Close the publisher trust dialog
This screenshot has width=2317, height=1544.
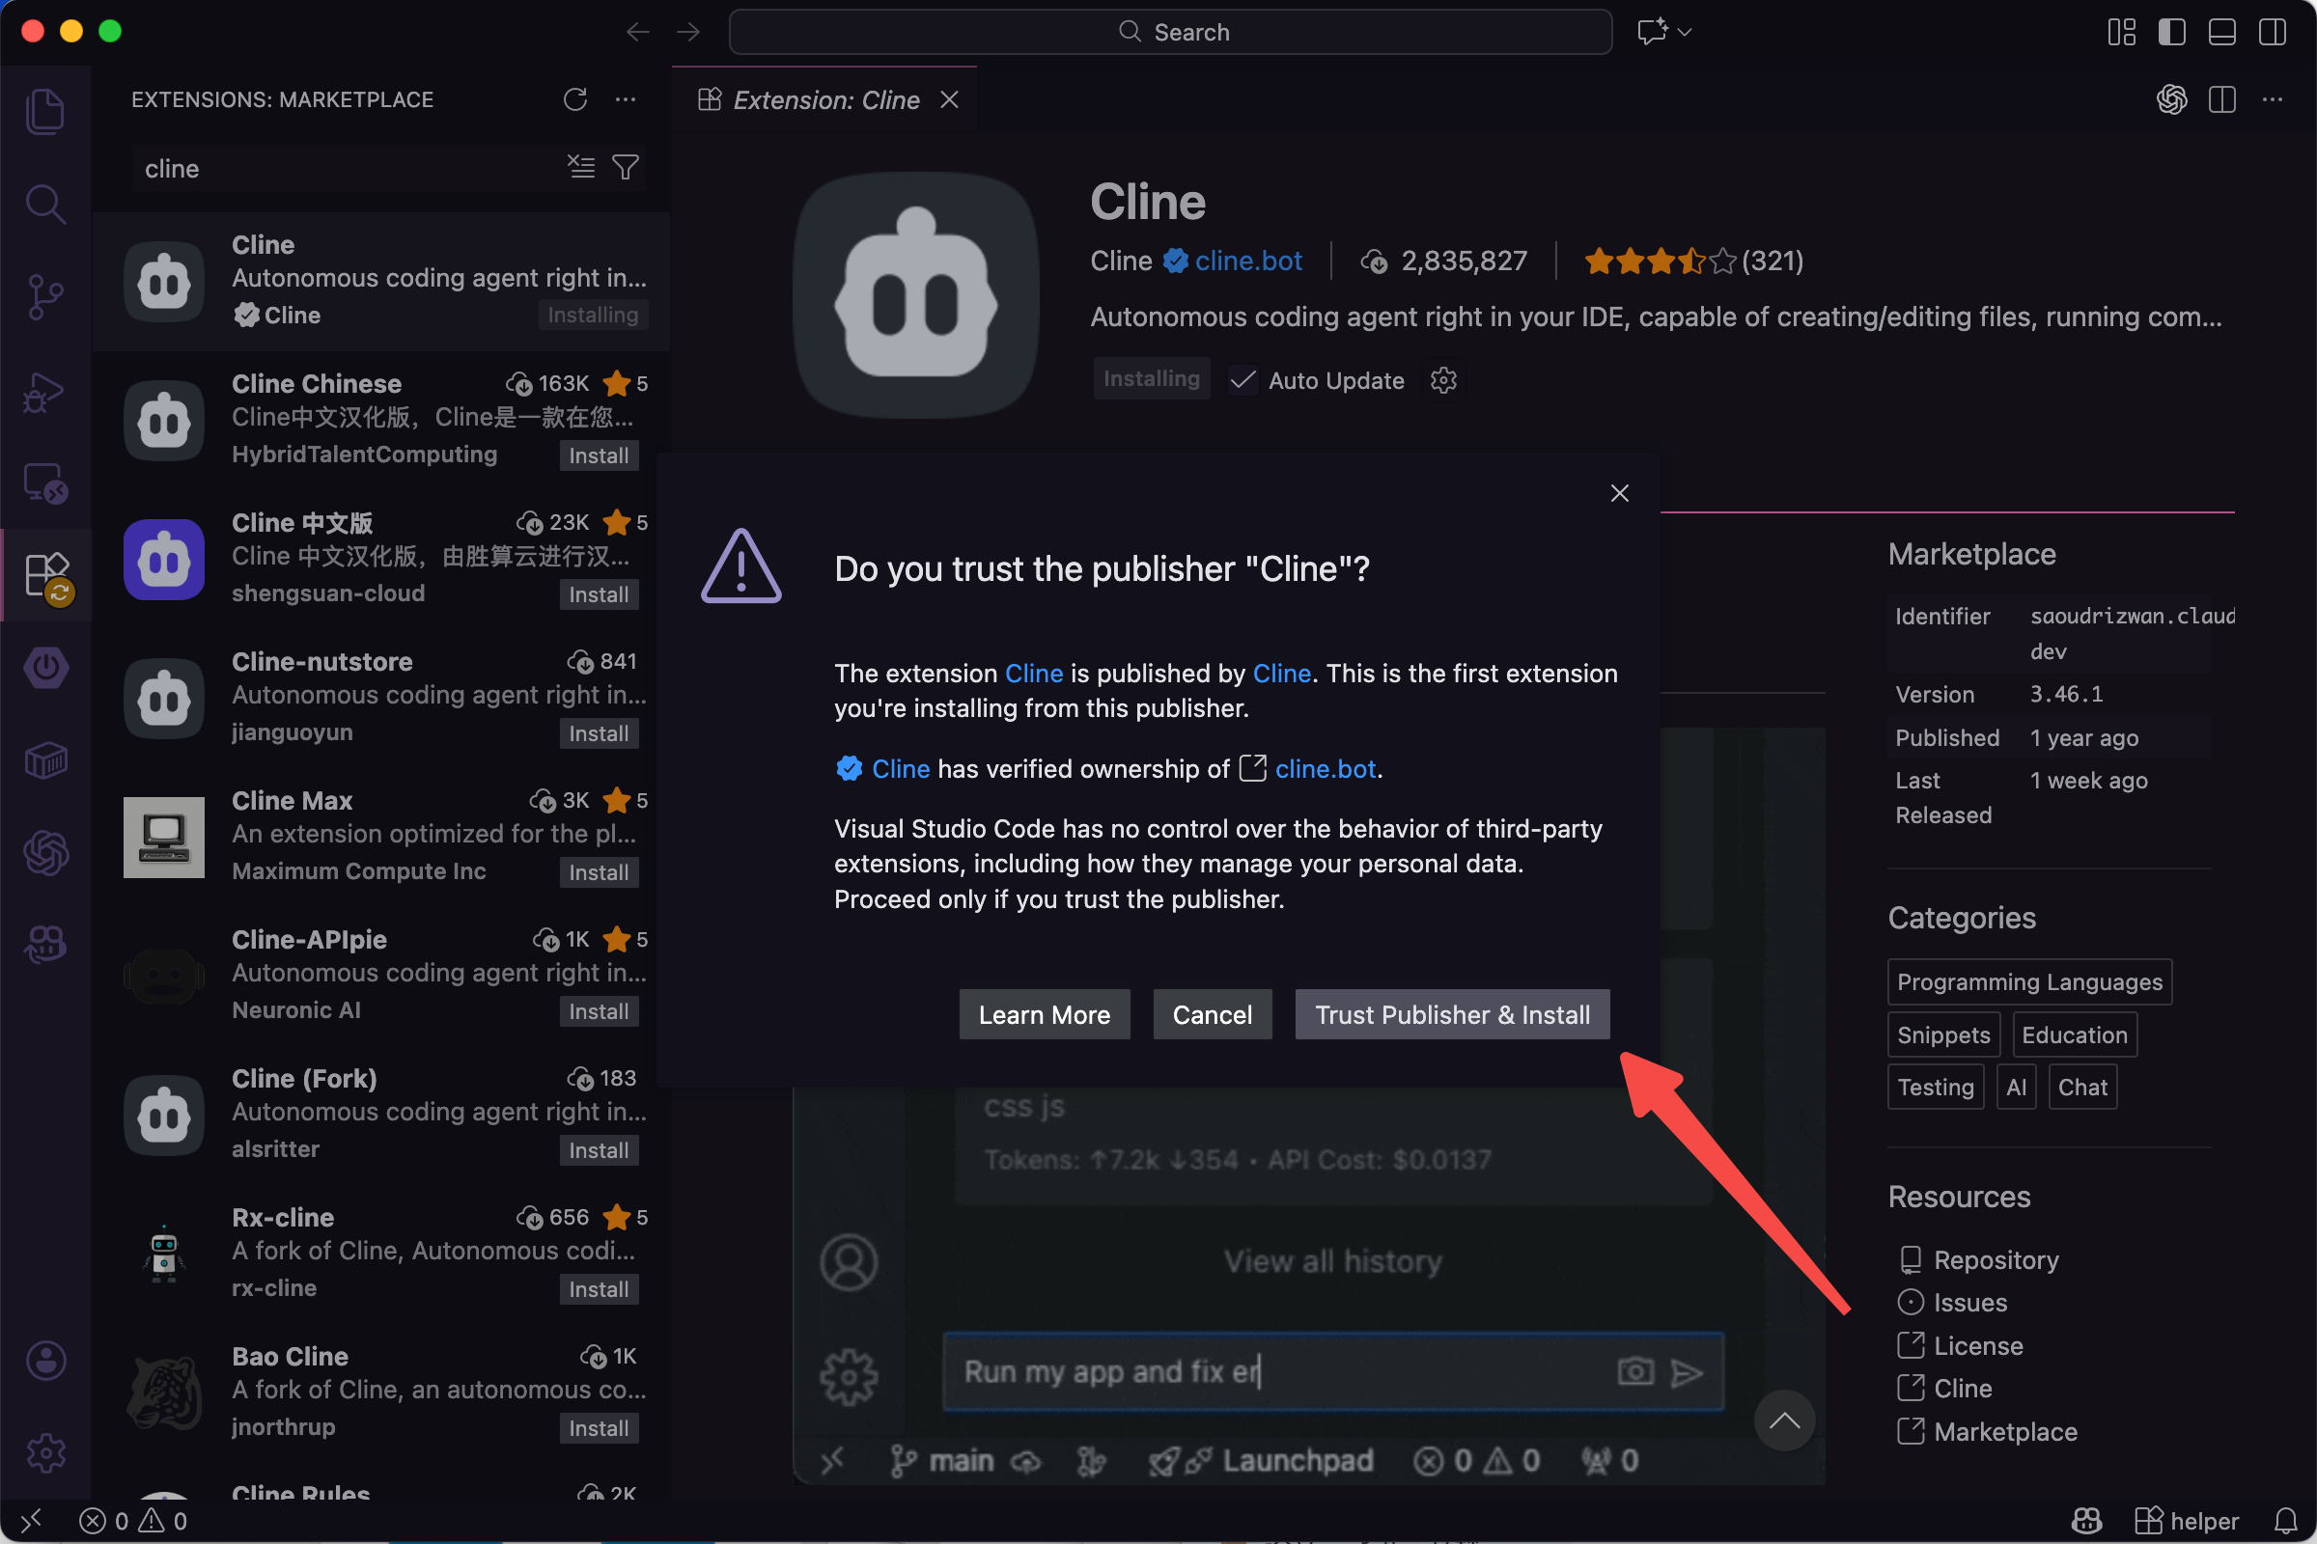(1619, 493)
